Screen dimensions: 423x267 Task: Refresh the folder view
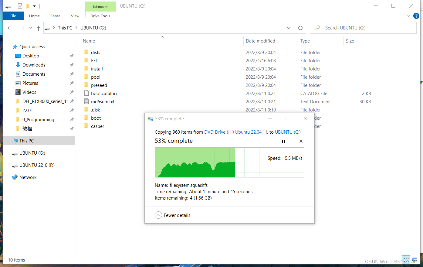click(300, 28)
